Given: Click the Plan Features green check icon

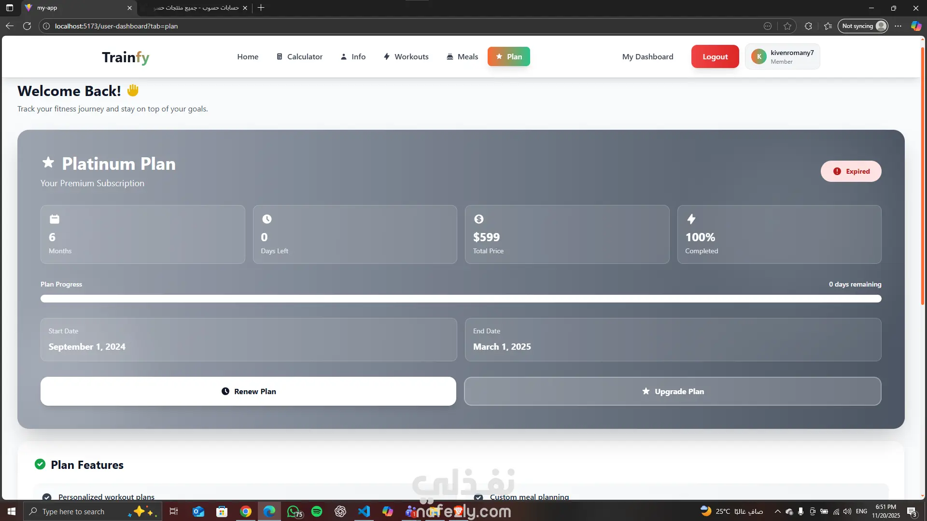Looking at the screenshot, I should 40,465.
